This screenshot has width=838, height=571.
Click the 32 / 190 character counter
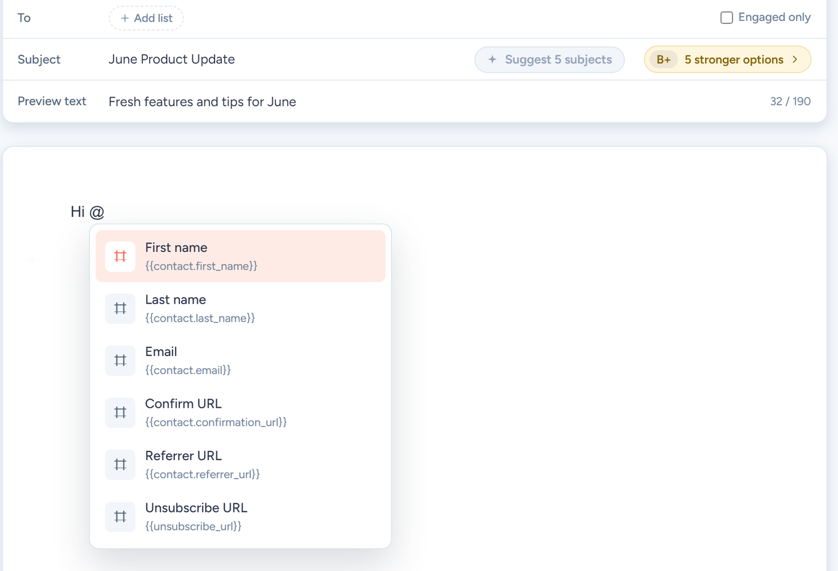click(x=790, y=102)
